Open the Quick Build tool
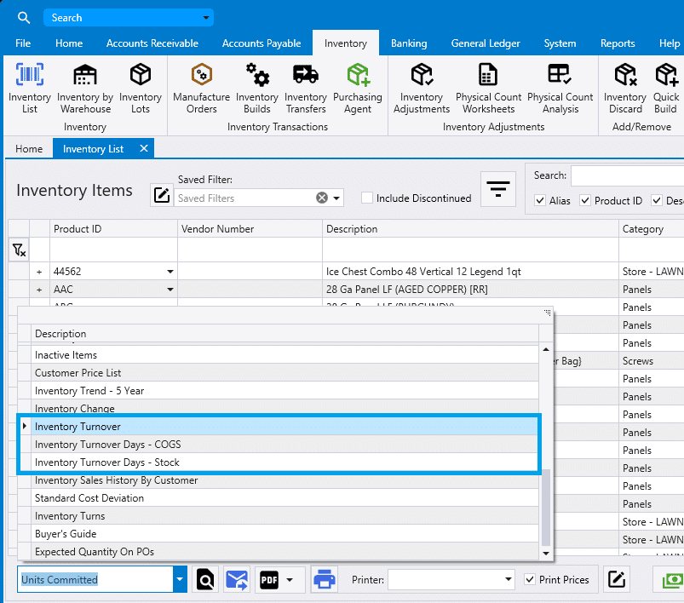 coord(665,85)
